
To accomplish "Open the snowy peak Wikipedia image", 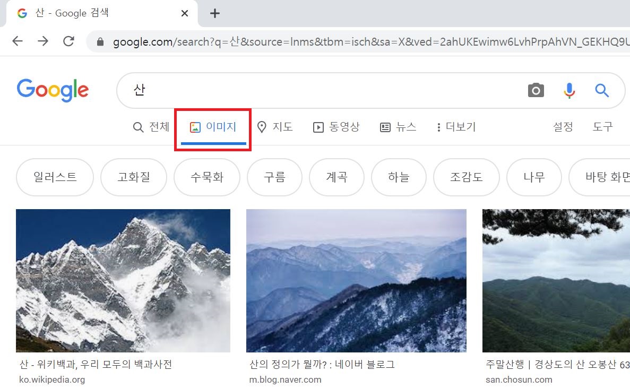I will [x=123, y=281].
